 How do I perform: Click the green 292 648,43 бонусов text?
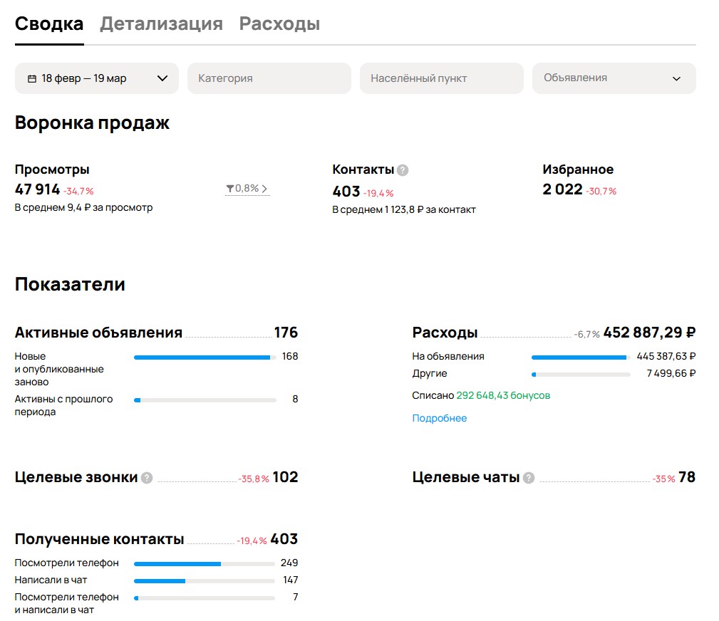(x=503, y=395)
